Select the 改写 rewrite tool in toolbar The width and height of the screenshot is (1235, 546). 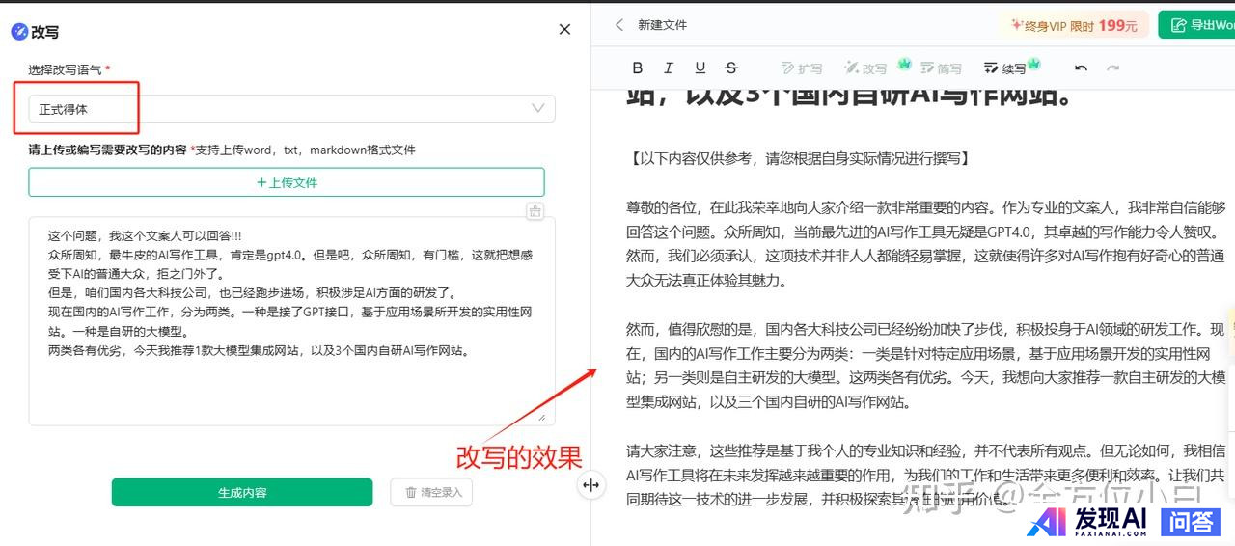point(865,68)
